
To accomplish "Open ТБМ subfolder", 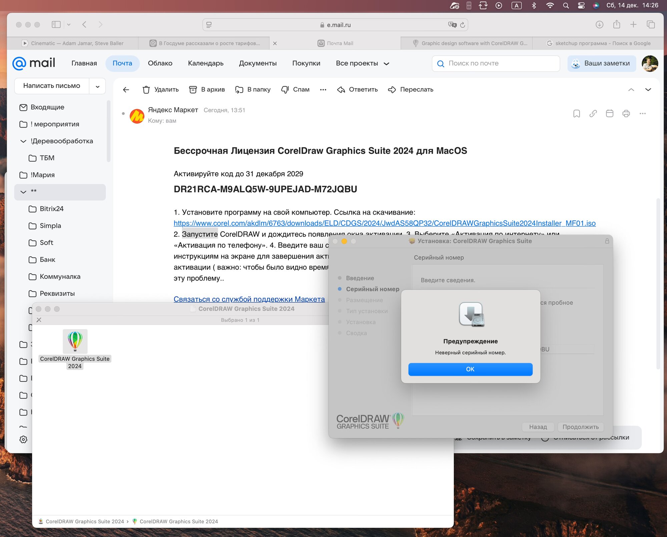I will [42, 158].
